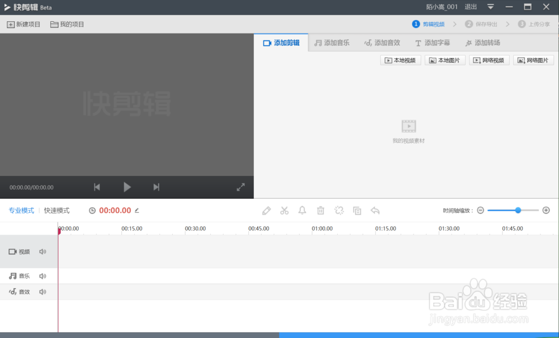Click the trash delete icon above the timeline
Viewport: 559px width, 338px height.
320,210
